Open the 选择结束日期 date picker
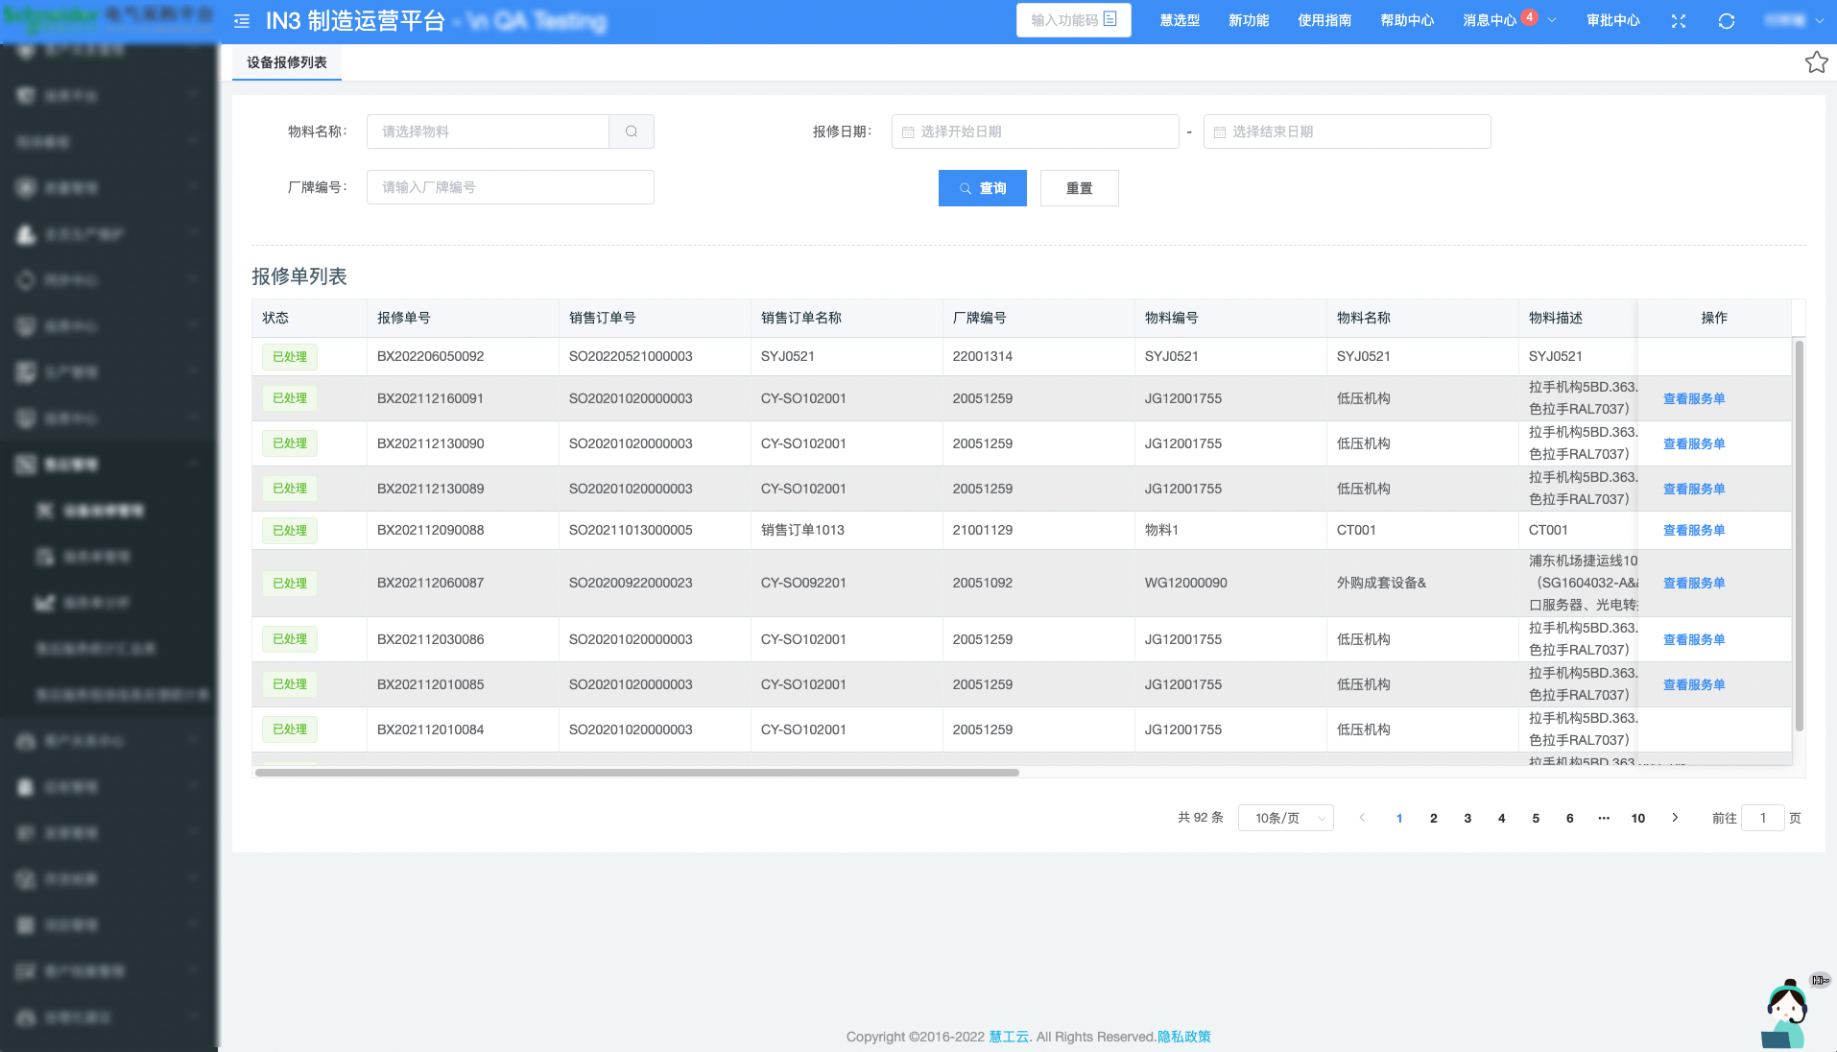The width and height of the screenshot is (1837, 1052). pyautogui.click(x=1347, y=131)
